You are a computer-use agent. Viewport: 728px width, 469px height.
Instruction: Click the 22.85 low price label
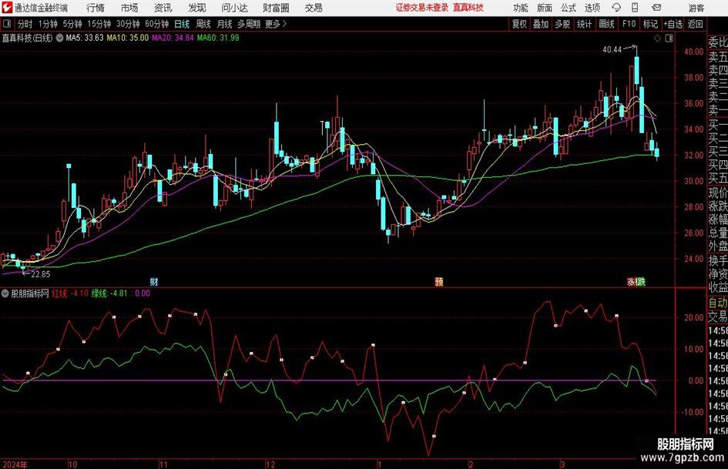(x=40, y=274)
